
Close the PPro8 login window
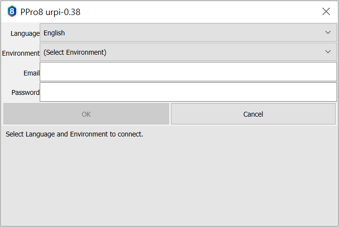pyautogui.click(x=326, y=12)
